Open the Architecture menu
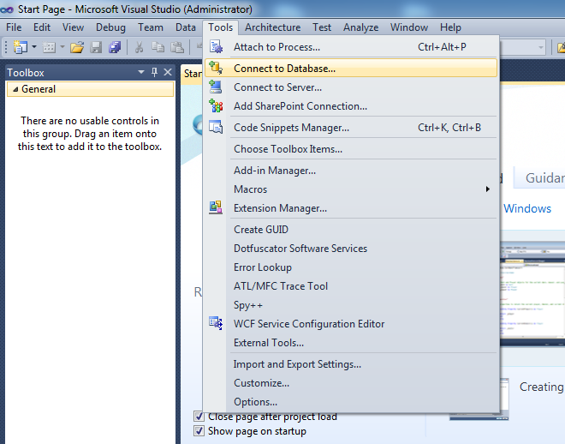 point(273,27)
